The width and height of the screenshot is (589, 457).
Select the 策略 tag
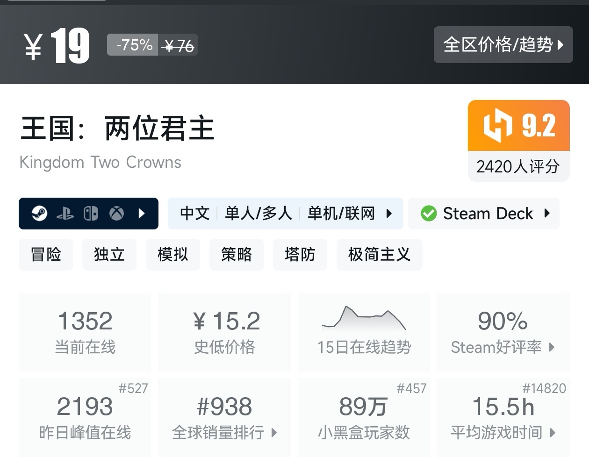click(x=237, y=255)
